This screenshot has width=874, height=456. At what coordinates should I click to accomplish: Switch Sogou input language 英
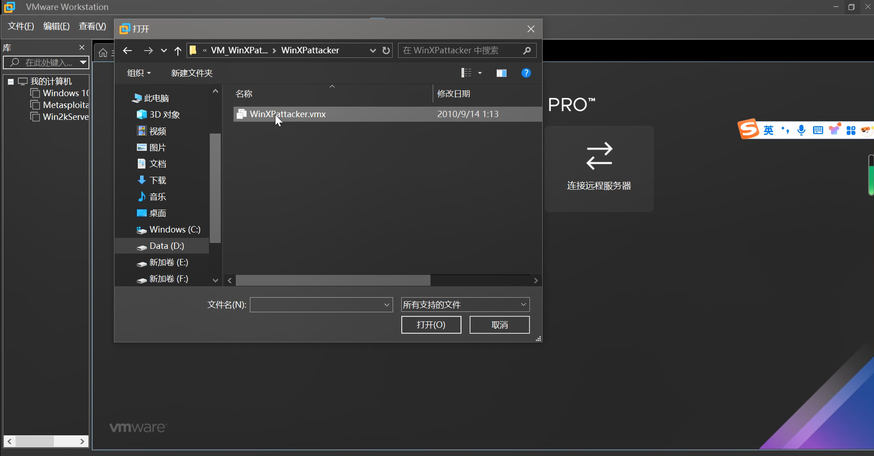pyautogui.click(x=769, y=130)
